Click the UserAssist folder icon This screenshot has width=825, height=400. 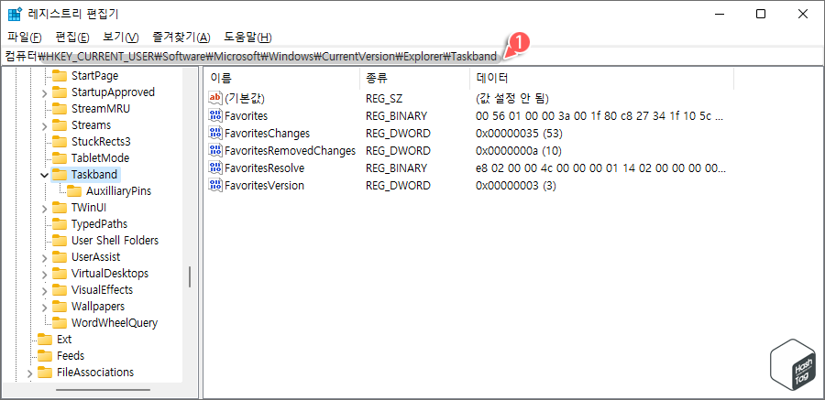point(60,257)
